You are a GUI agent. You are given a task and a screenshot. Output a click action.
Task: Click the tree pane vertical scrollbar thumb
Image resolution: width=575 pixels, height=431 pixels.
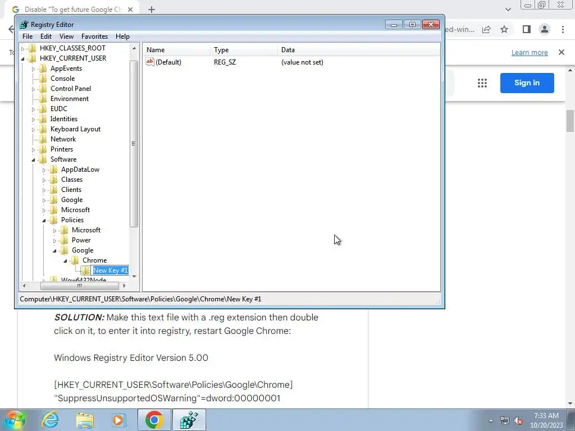click(x=134, y=144)
